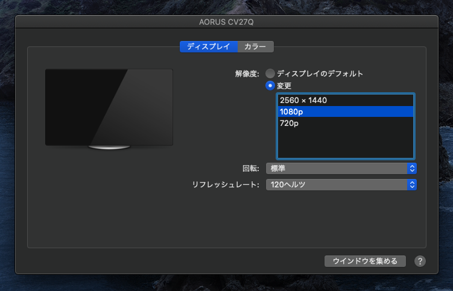This screenshot has height=291, width=453.
Task: Choose 1080p in the resolution list
Action: coord(346,111)
